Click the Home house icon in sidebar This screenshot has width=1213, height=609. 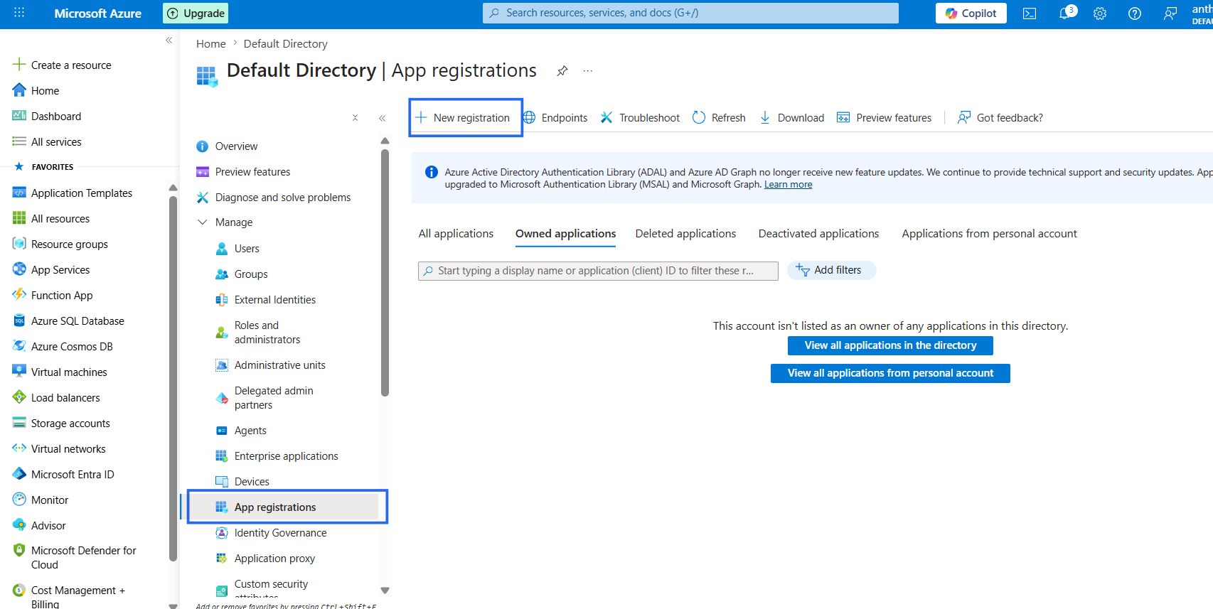19,90
